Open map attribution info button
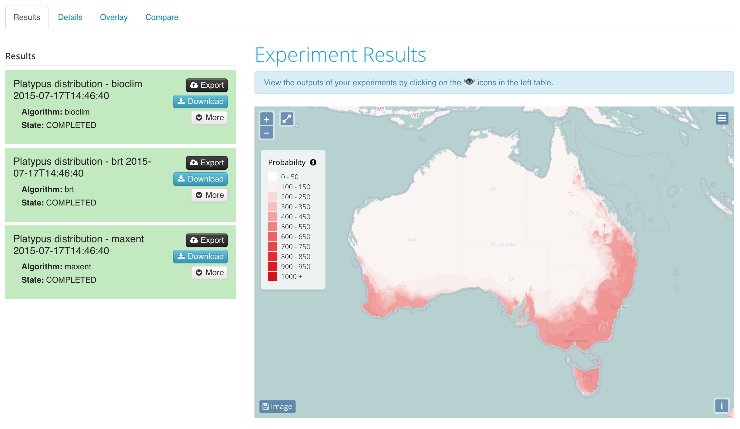 (721, 406)
